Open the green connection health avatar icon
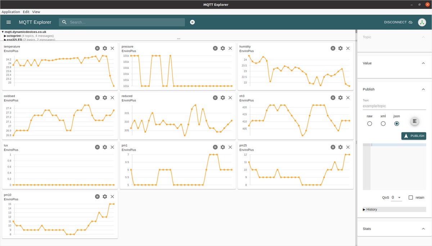Image resolution: width=432 pixels, height=246 pixels. (x=422, y=22)
